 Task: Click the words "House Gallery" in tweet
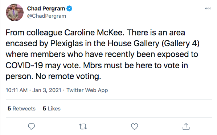(134, 44)
